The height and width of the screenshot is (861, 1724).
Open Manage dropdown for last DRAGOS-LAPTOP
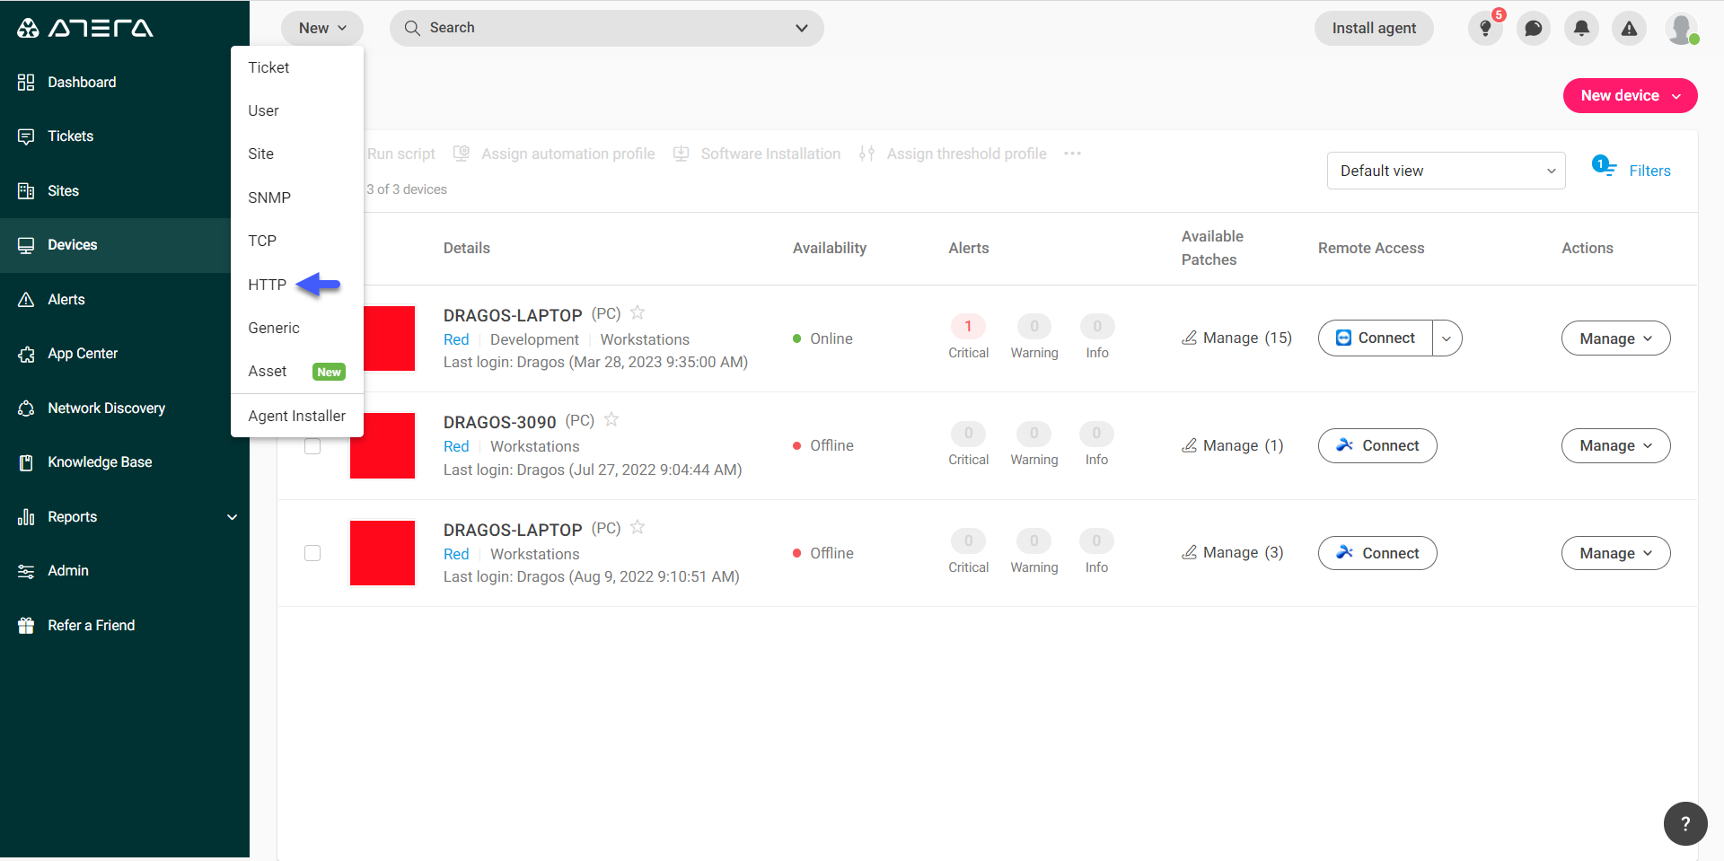pos(1615,553)
